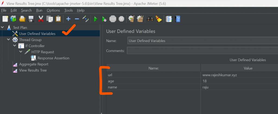Click the Cut scissors icon
The height and width of the screenshot is (114, 278).
[41, 19]
